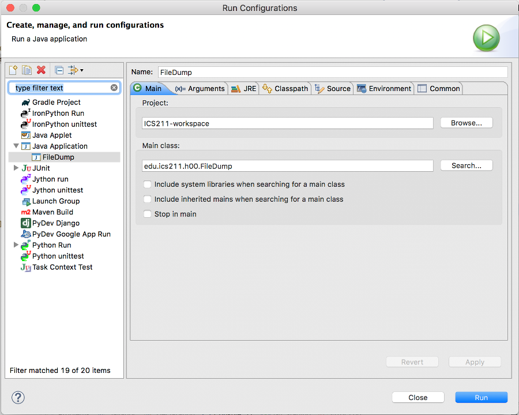Run the FileDump configuration
519x415 pixels.
(481, 397)
